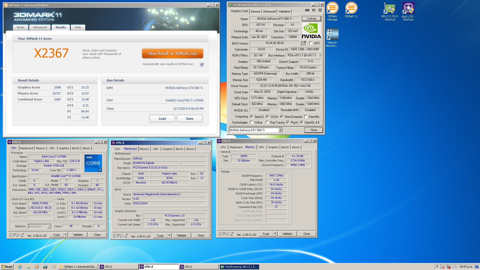
Task: Click Tools button in CPU-Z CPU window
Action: click(x=56, y=235)
